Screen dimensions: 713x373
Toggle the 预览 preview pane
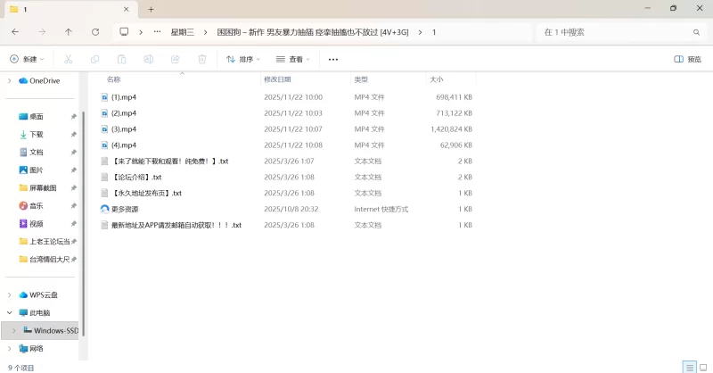pyautogui.click(x=687, y=59)
